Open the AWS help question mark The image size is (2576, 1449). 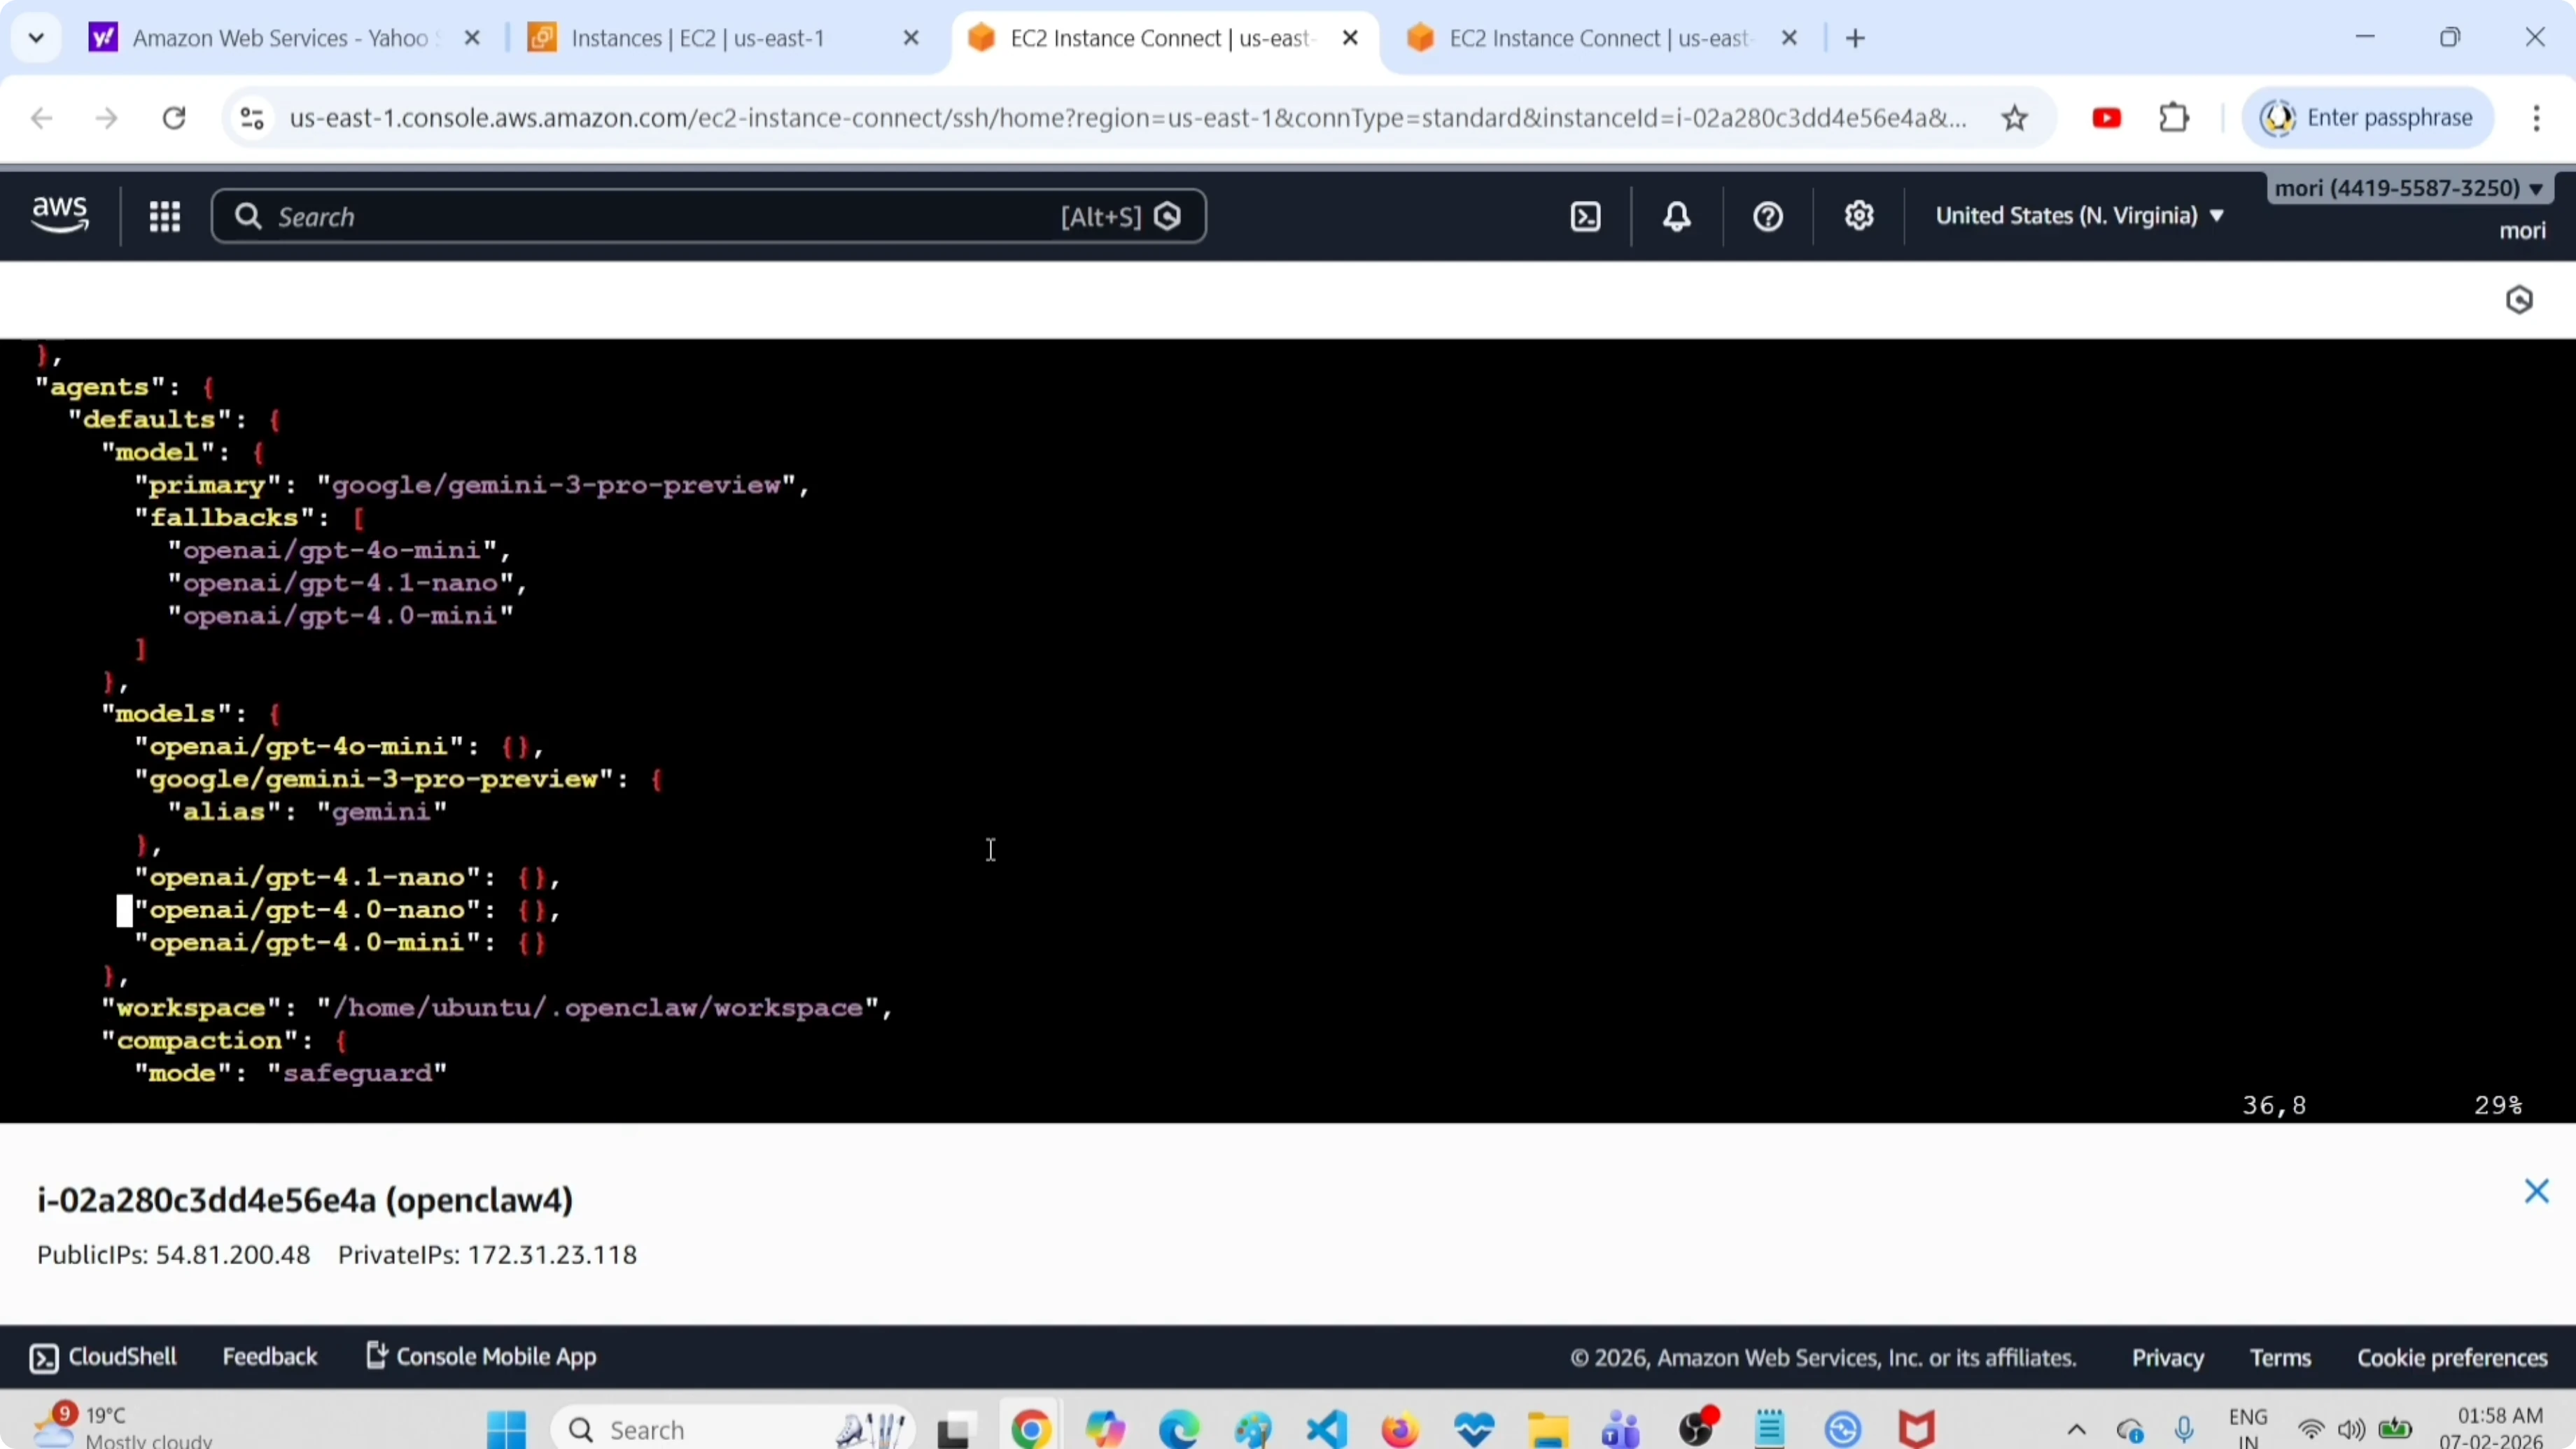pos(1768,217)
